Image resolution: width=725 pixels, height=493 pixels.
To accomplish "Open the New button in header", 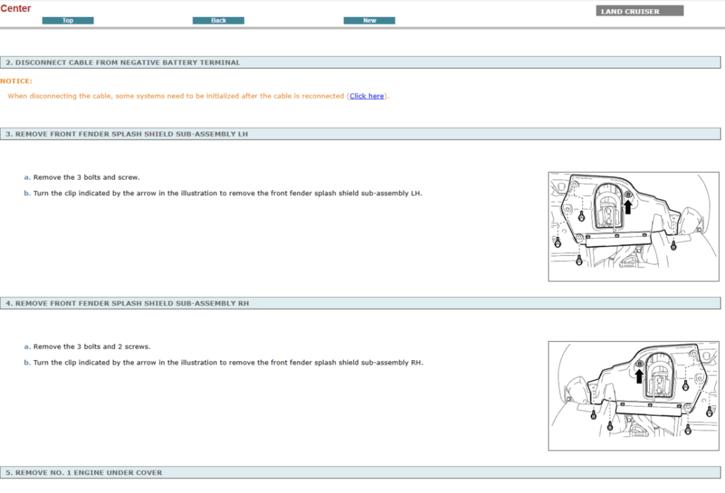I will click(369, 21).
